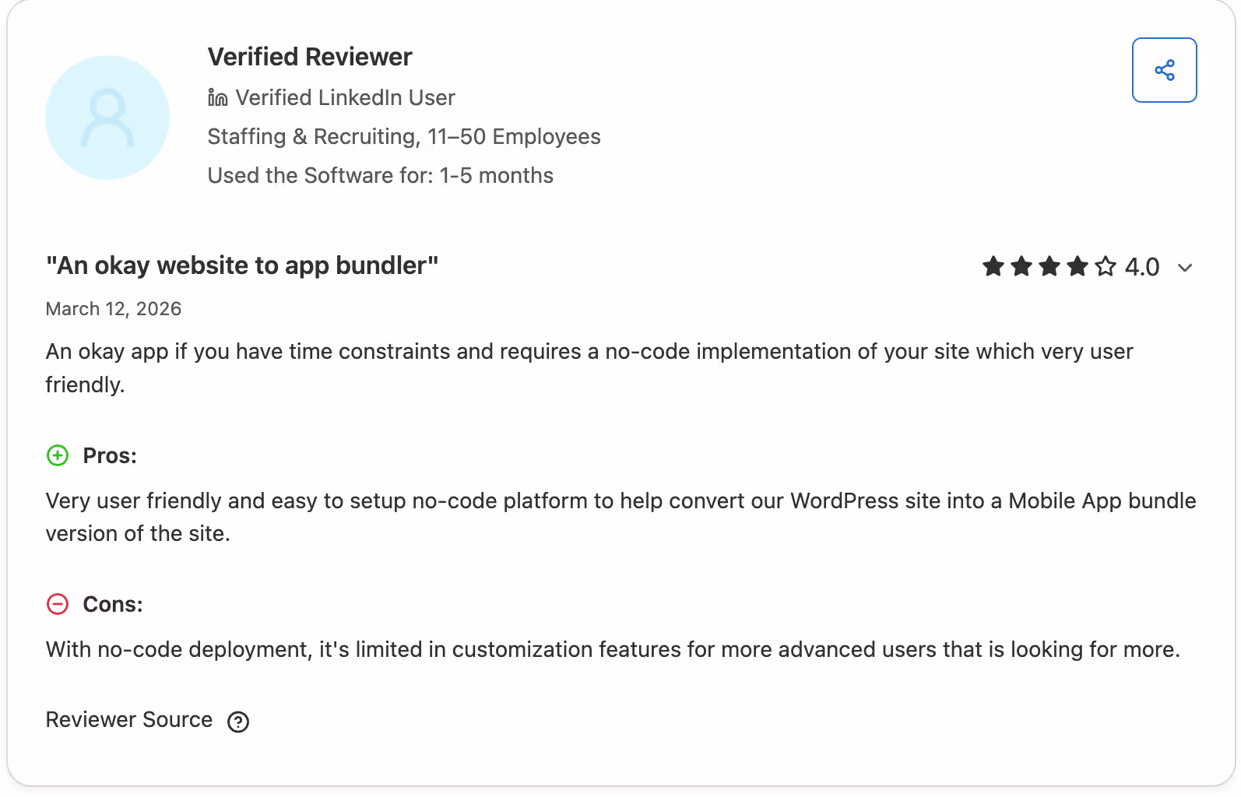This screenshot has height=797, width=1241.
Task: Click the "Pros:" label
Action: pos(110,455)
